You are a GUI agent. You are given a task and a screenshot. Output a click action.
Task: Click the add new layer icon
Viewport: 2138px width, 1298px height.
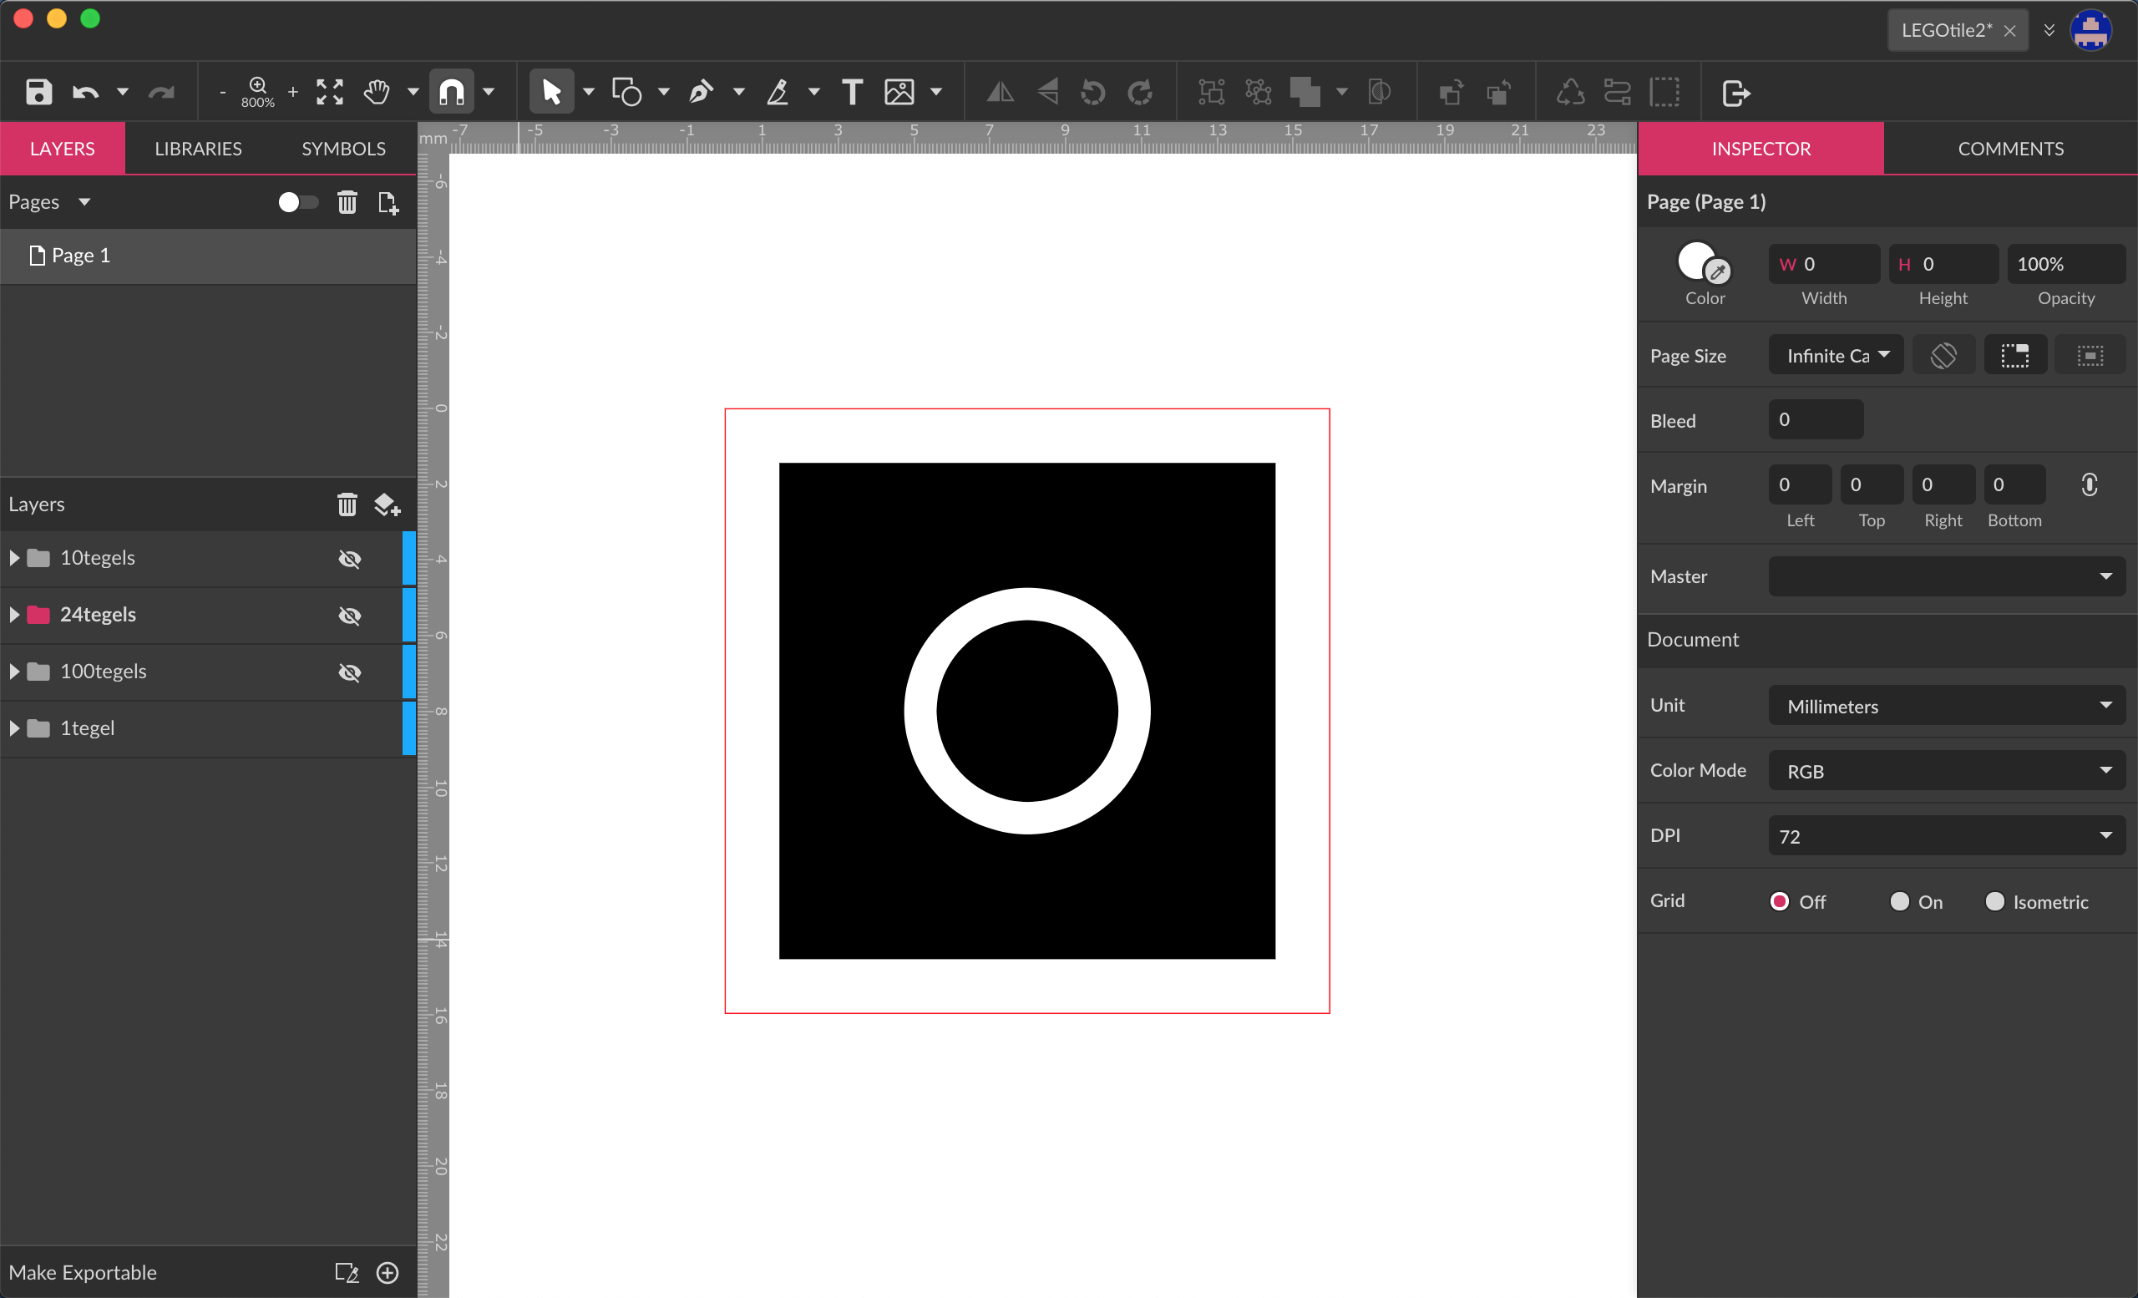387,504
